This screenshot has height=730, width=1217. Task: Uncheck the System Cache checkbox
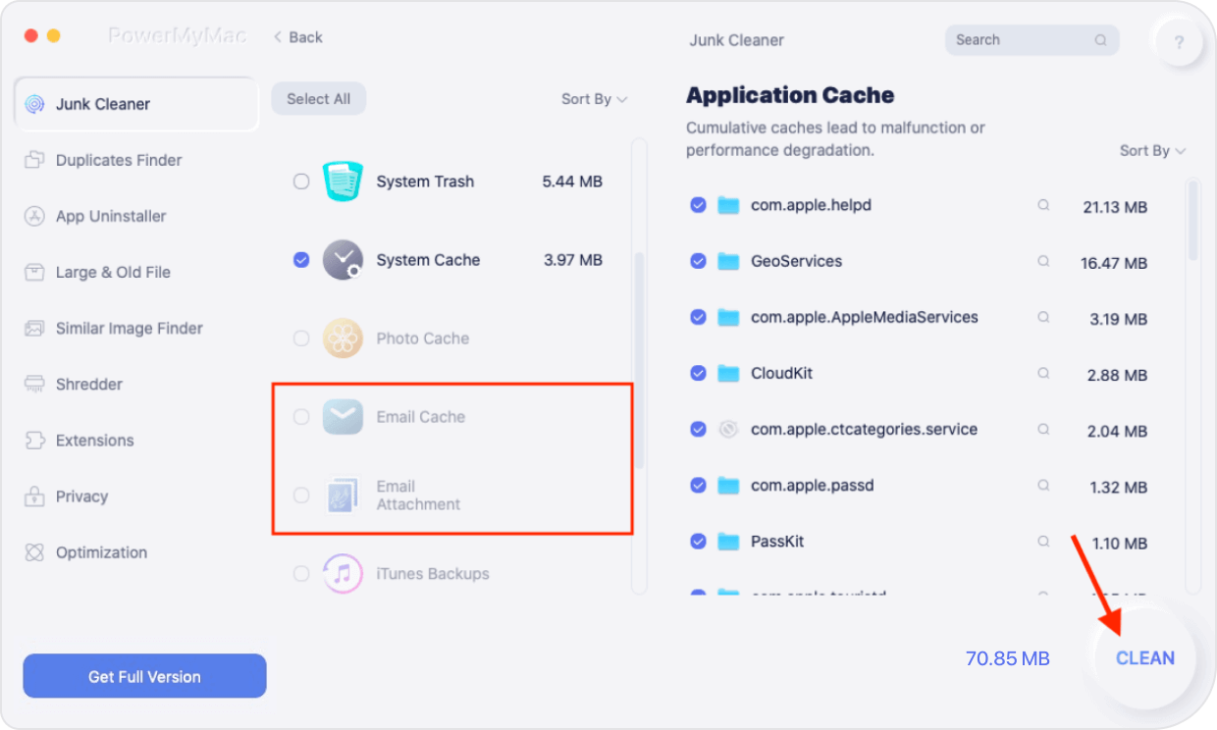click(x=301, y=260)
